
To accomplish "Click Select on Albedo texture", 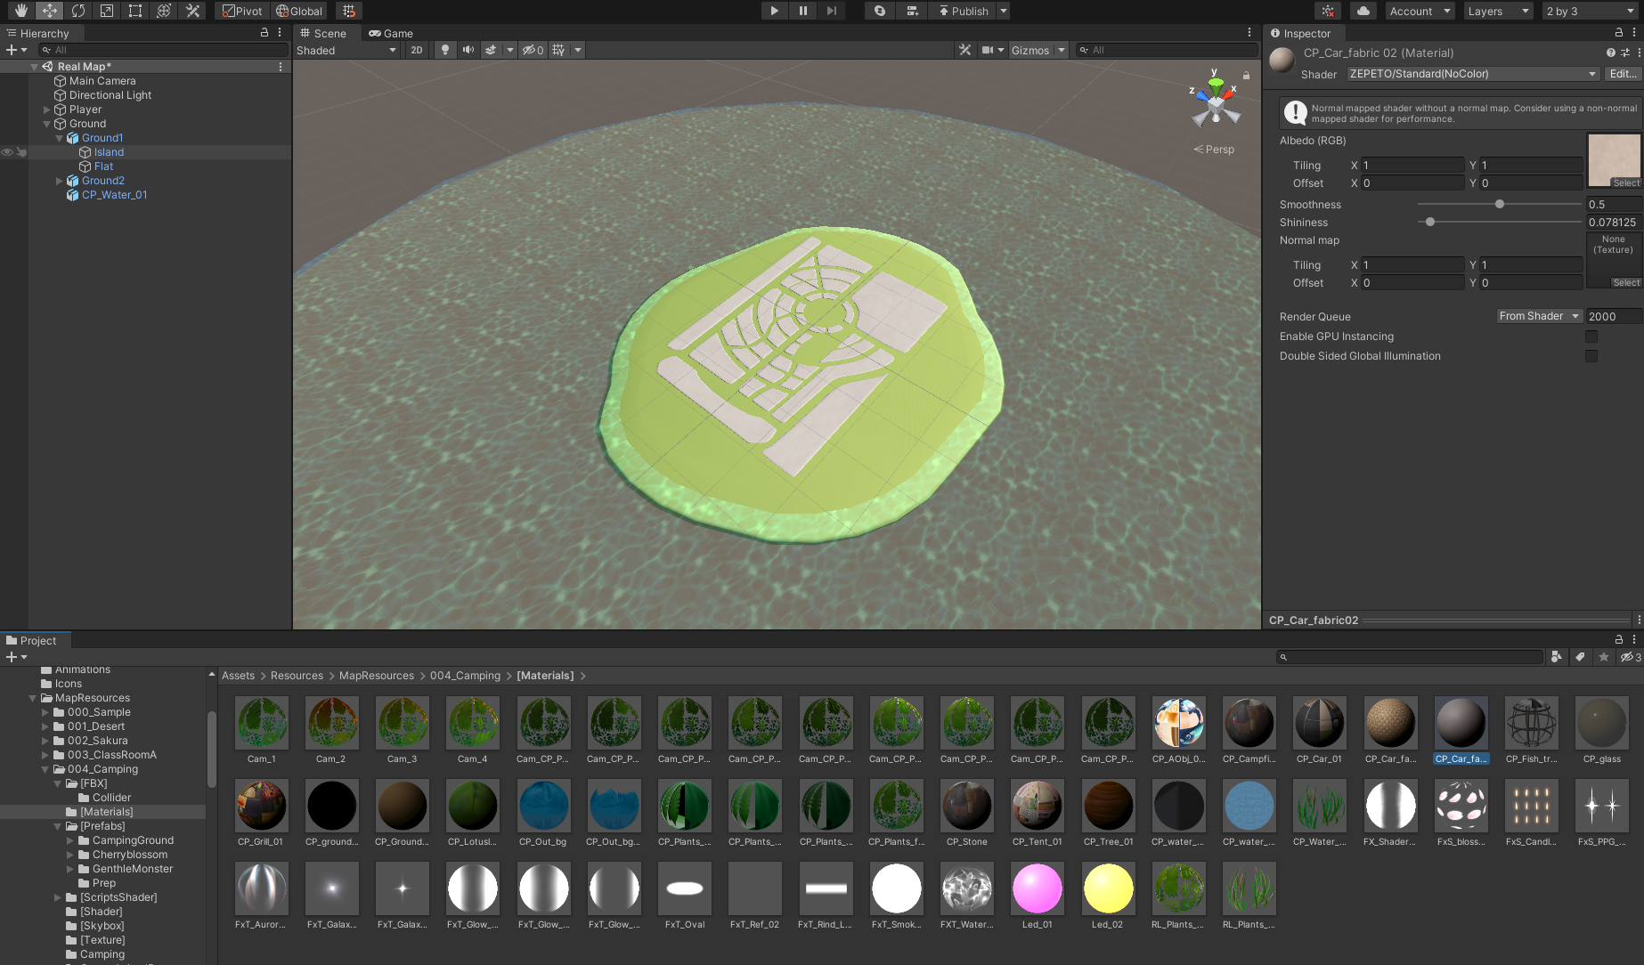I will [x=1626, y=182].
